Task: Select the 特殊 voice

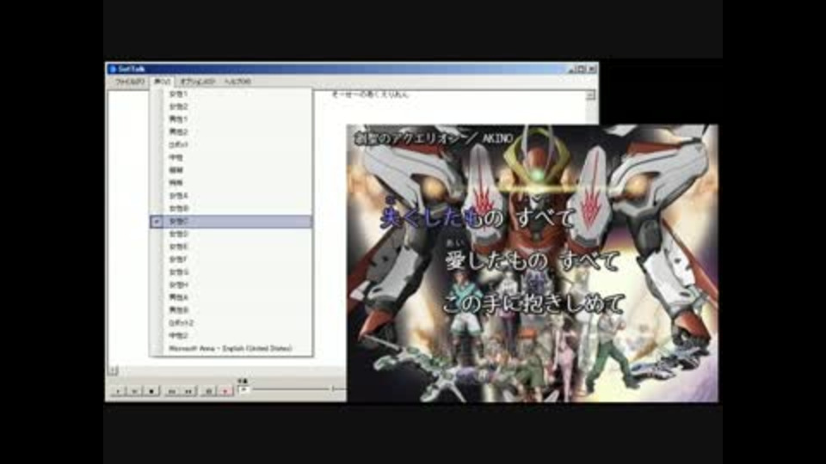Action: pyautogui.click(x=231, y=183)
